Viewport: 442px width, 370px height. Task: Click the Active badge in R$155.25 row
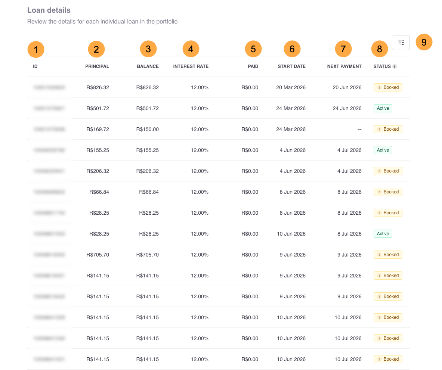coord(383,150)
